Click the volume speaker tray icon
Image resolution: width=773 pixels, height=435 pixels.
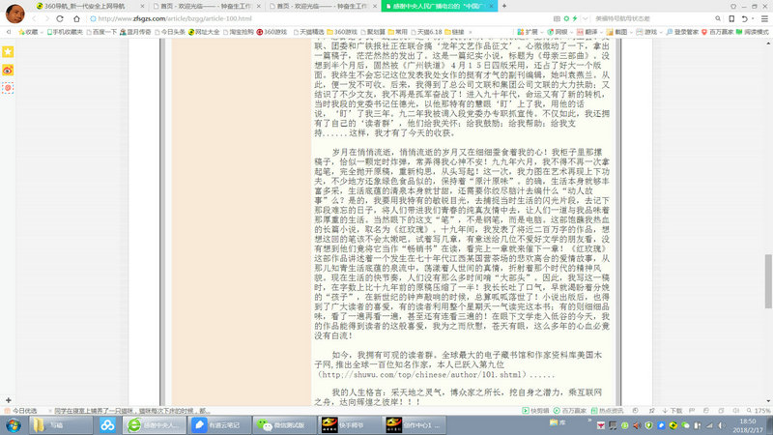722,425
